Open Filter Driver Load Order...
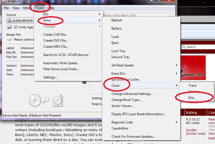 (61, 69)
